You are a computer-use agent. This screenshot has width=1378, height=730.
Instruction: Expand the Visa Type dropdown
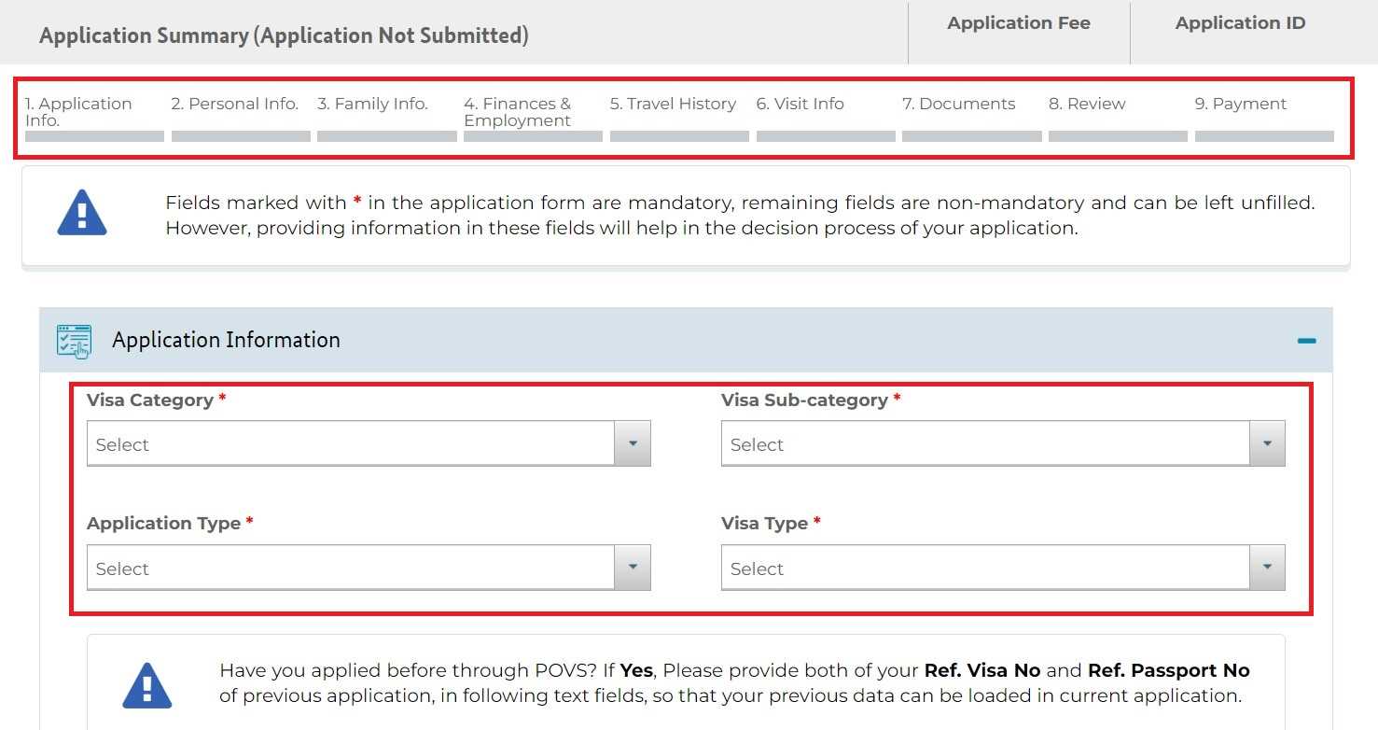click(x=1002, y=569)
